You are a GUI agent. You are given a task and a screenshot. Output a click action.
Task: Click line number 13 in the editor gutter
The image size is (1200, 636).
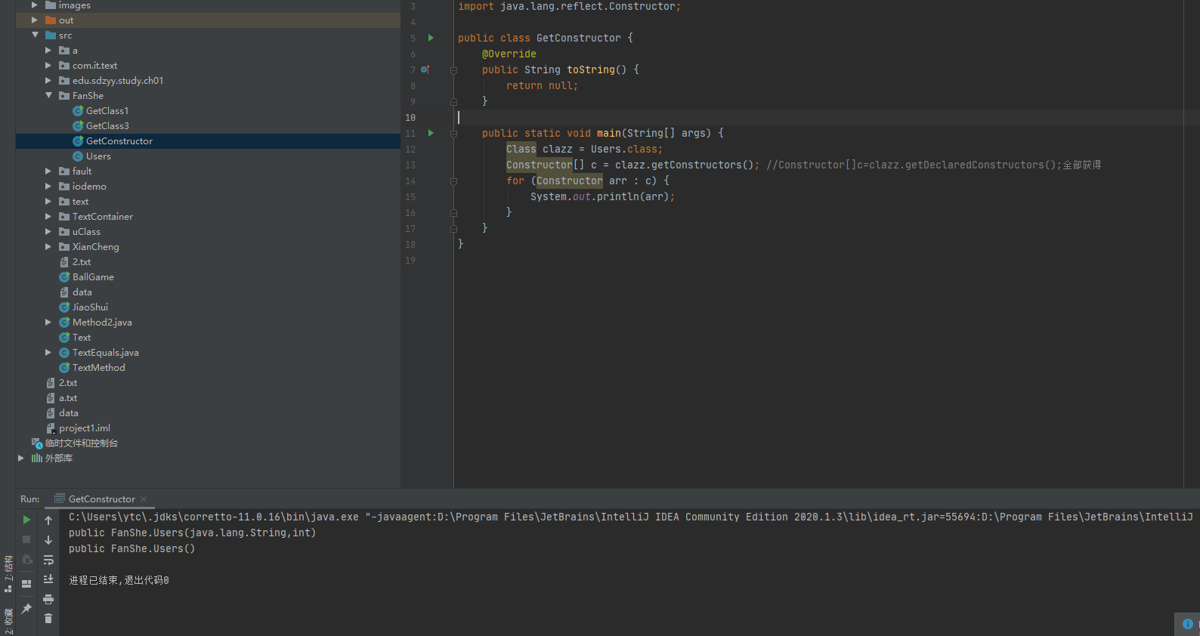tap(410, 165)
